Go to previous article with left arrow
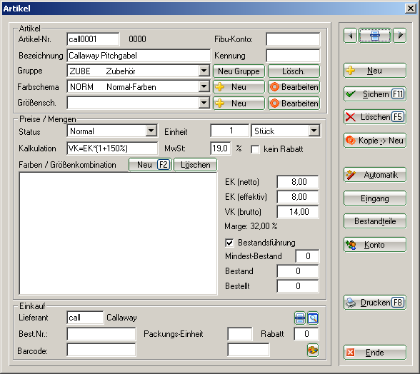This screenshot has width=420, height=374. pos(350,36)
